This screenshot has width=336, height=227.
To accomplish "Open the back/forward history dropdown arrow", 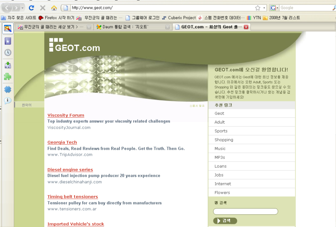I will pyautogui.click(x=23, y=8).
